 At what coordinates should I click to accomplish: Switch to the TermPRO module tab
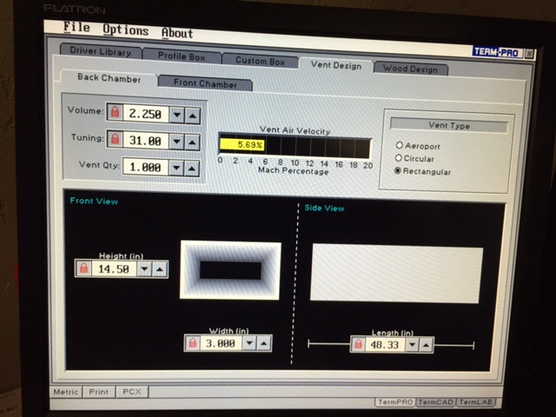[x=395, y=402]
